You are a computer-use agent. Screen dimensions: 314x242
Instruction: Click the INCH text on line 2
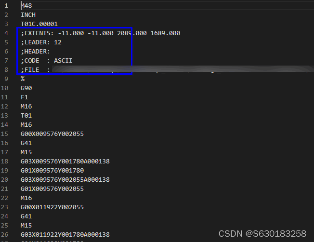28,15
